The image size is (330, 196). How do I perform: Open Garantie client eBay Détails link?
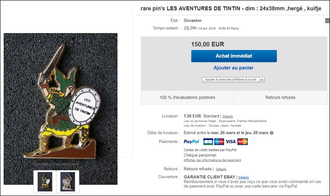243,177
